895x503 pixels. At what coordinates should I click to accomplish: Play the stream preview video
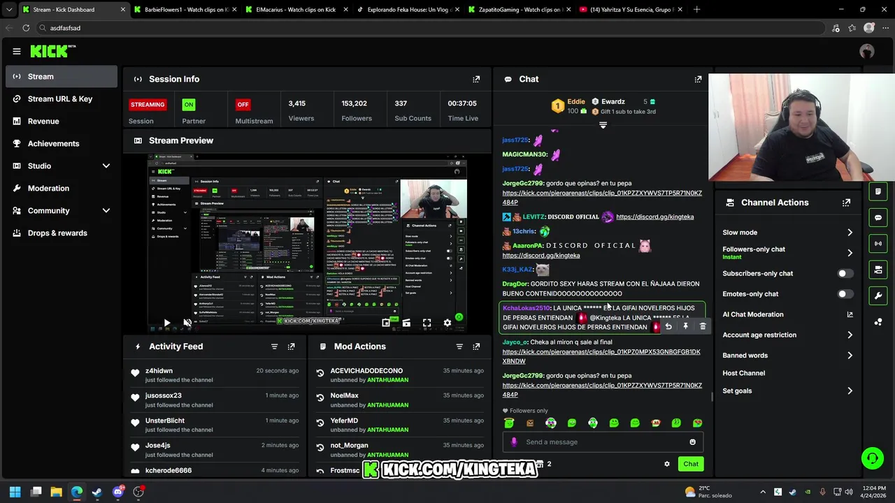coord(167,323)
